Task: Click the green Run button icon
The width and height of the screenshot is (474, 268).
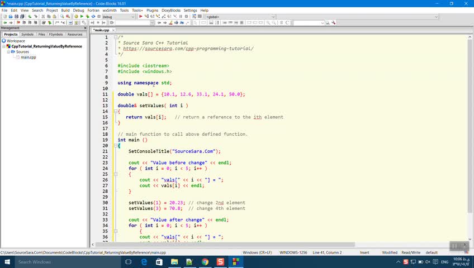Action: pyautogui.click(x=82, y=17)
